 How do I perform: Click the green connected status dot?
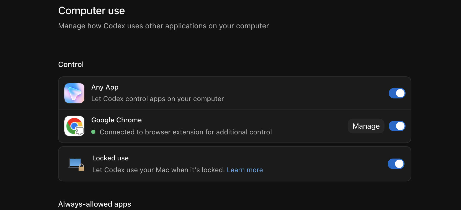(x=93, y=132)
